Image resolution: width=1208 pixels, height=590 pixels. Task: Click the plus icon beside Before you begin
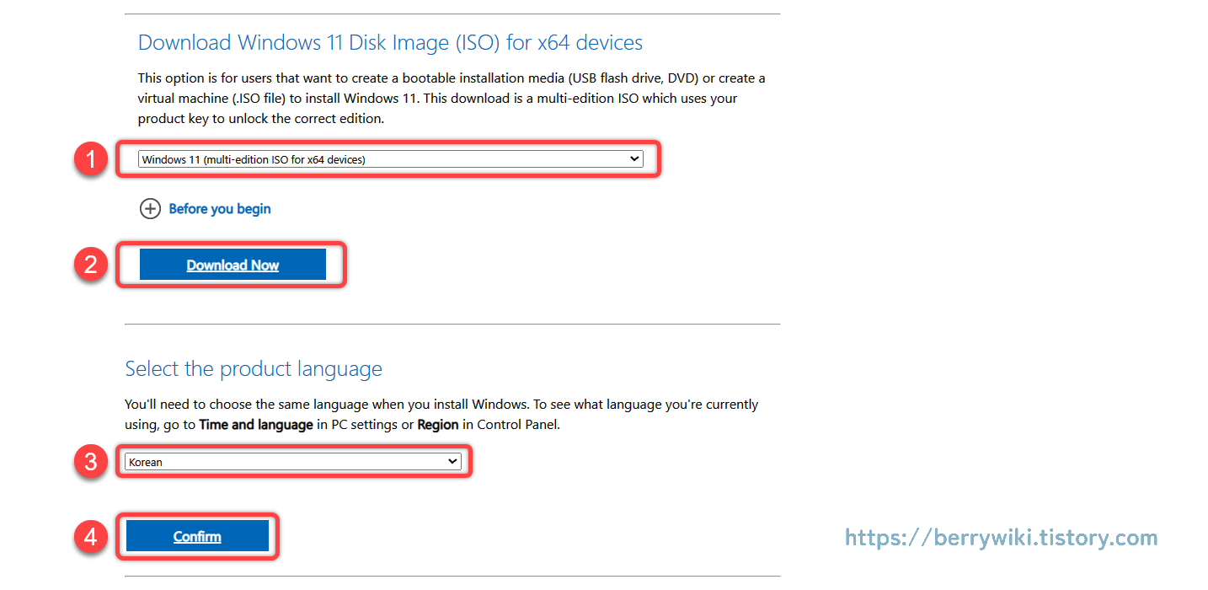point(150,209)
